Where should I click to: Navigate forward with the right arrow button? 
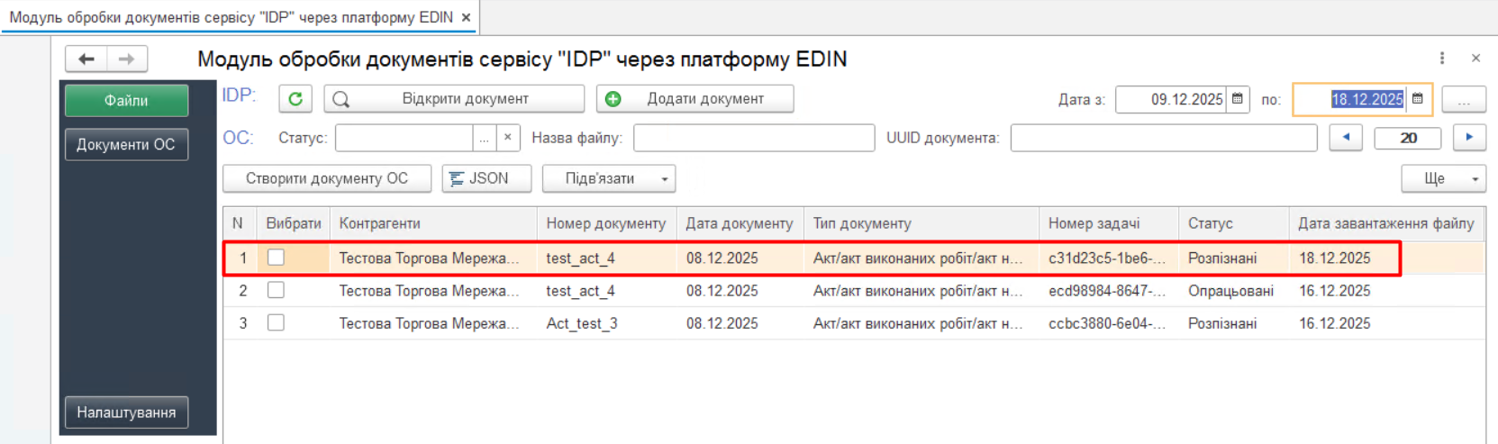point(127,59)
